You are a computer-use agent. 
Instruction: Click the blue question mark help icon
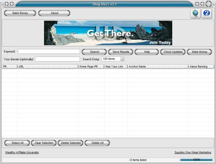point(207,13)
